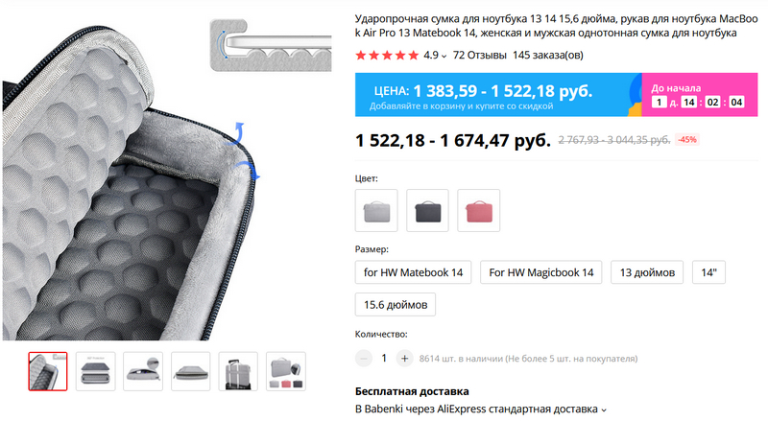768x421 pixels.
Task: Select size for HW Matebook 14
Action: tap(413, 272)
